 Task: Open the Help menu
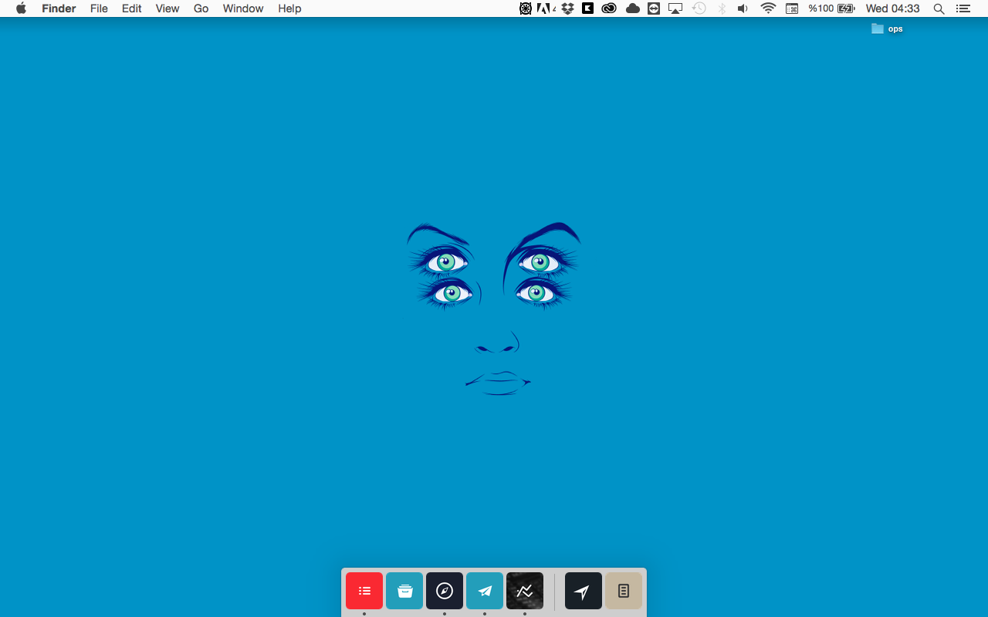[x=289, y=8]
